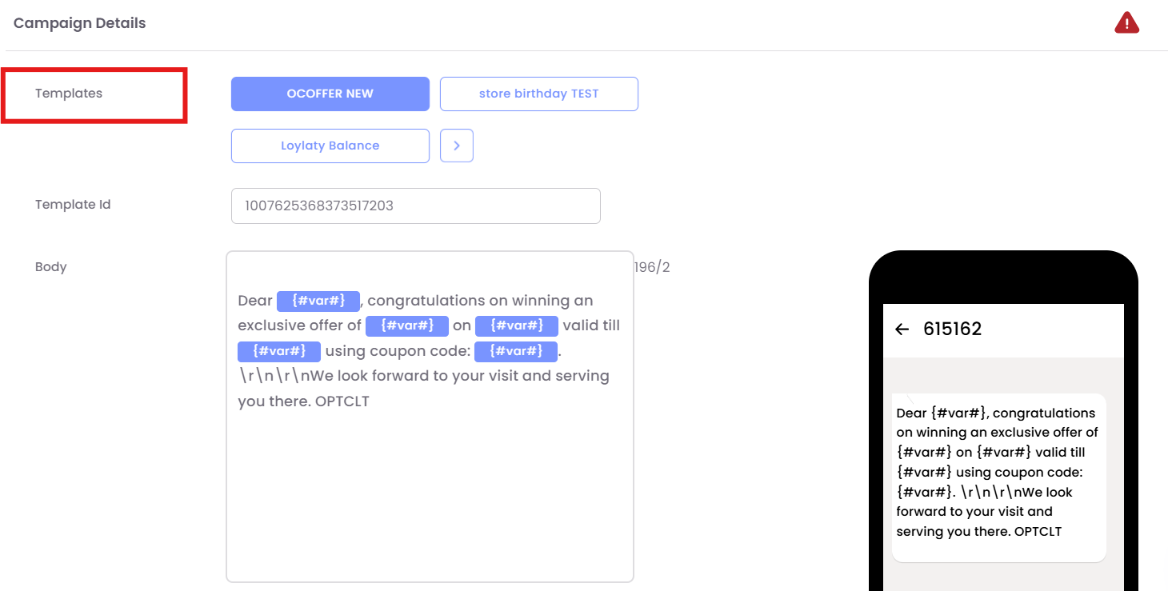Click the Templates label

click(69, 94)
